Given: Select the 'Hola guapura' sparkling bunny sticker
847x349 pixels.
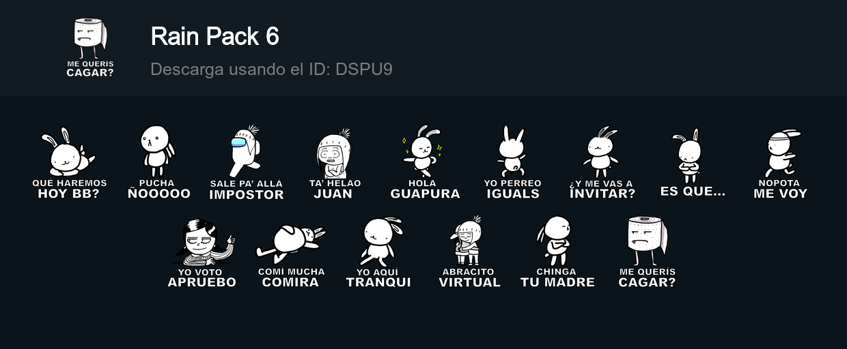Looking at the screenshot, I should pyautogui.click(x=425, y=162).
